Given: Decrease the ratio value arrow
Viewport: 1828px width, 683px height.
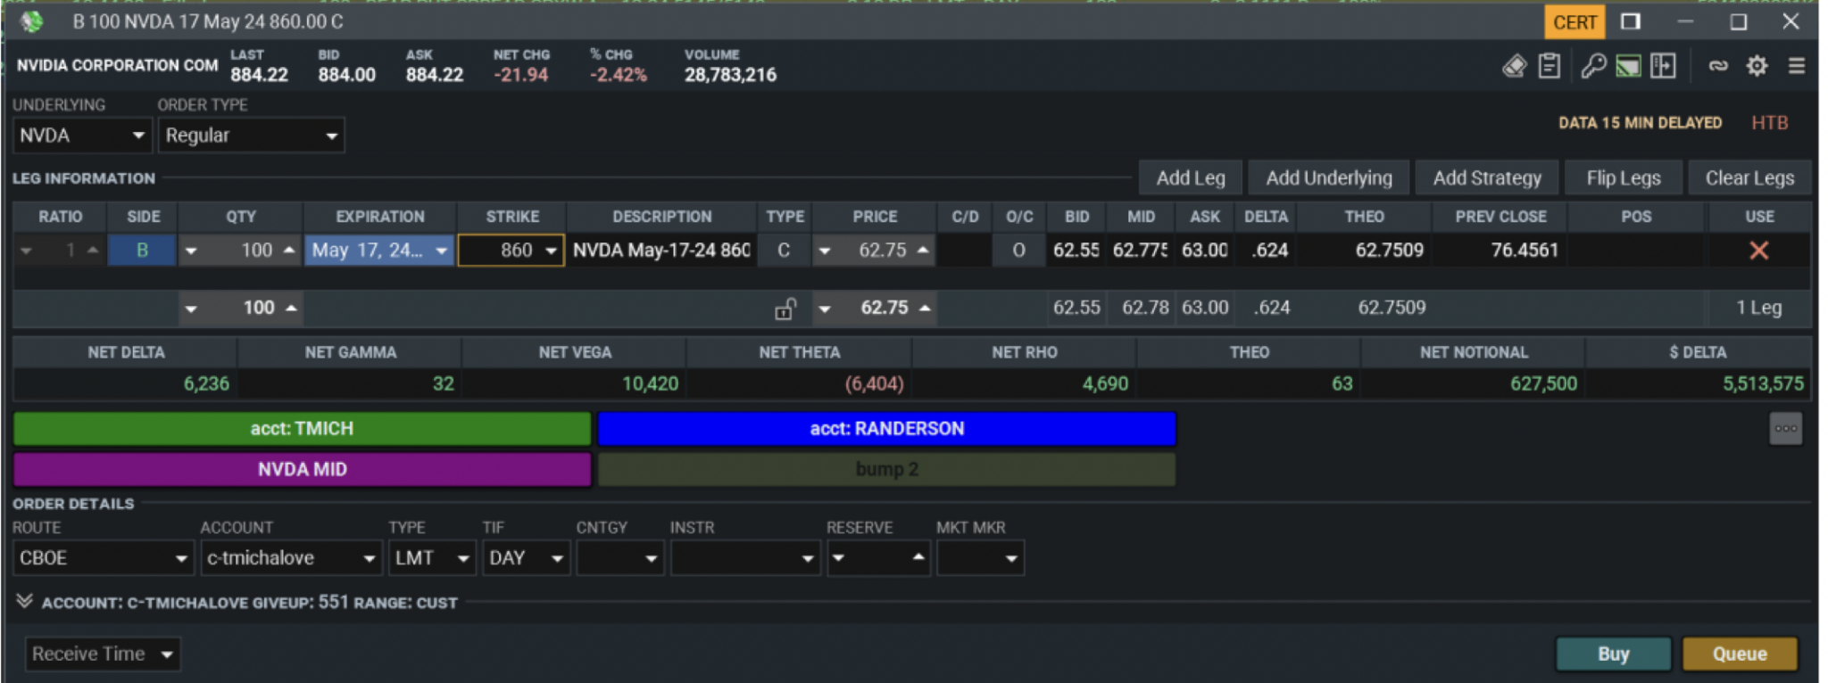Looking at the screenshot, I should (27, 251).
